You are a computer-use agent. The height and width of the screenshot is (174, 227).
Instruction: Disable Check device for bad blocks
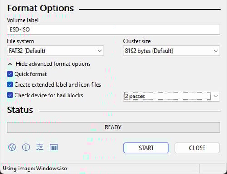tap(10, 95)
